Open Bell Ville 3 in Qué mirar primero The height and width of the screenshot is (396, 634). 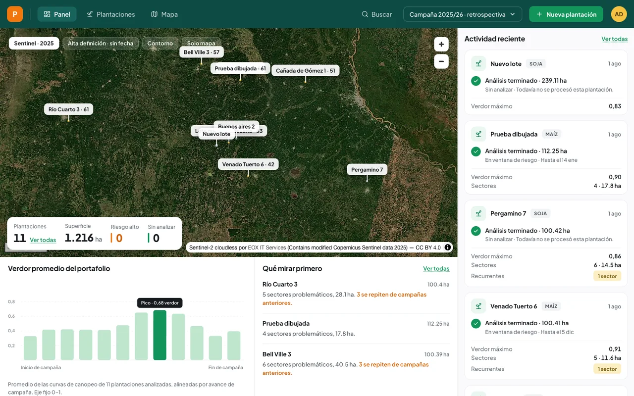356,363
